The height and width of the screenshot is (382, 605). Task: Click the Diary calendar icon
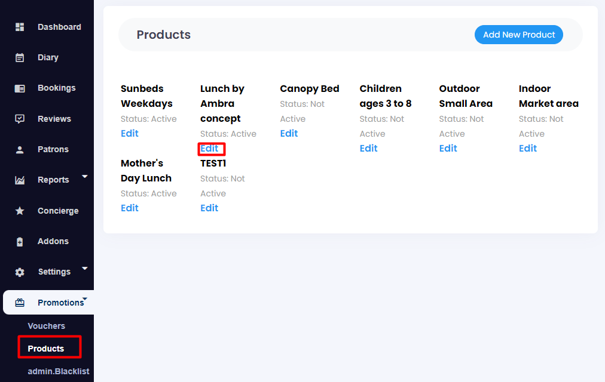(20, 58)
